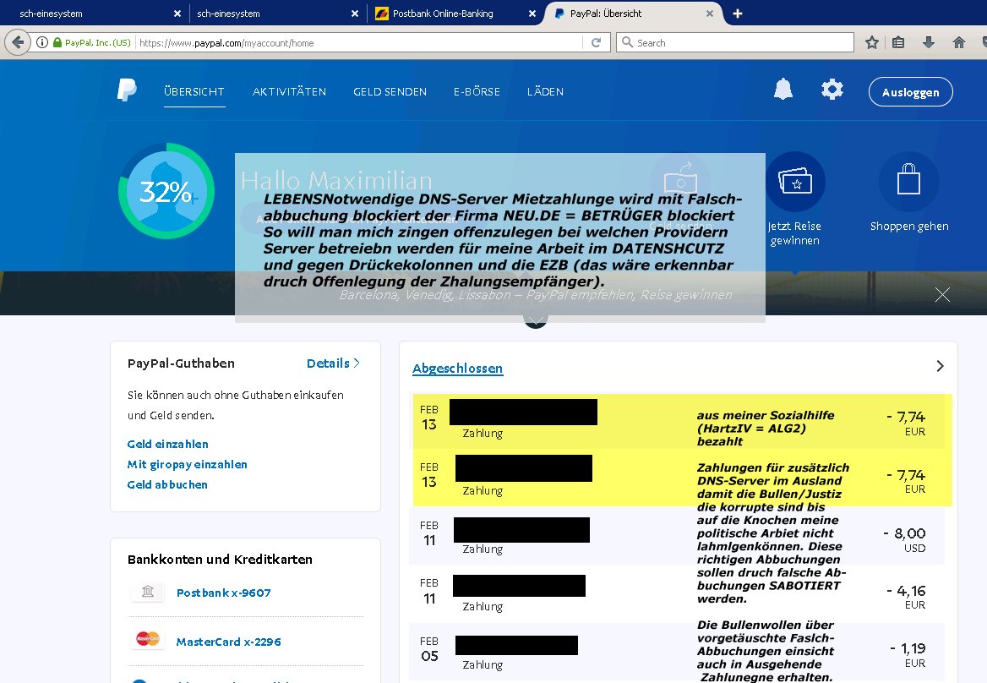
Task: Open a new browser tab
Action: (x=738, y=14)
